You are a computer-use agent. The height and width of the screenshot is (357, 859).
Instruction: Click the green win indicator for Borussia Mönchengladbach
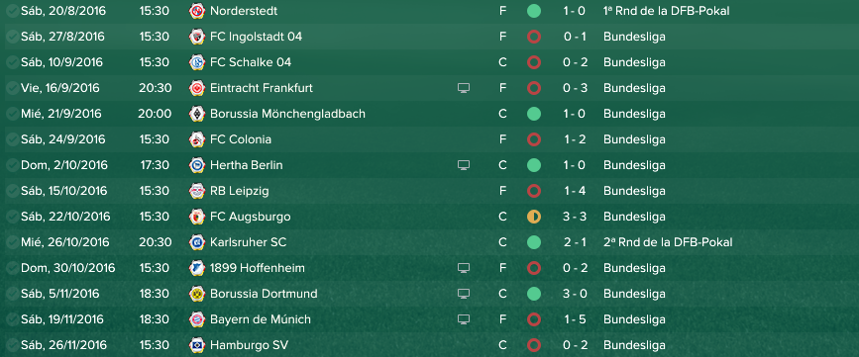(x=534, y=114)
